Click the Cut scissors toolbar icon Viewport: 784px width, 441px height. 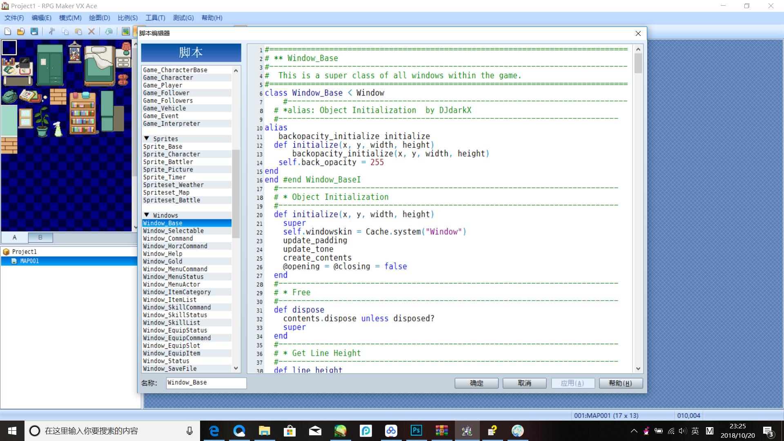tap(51, 31)
